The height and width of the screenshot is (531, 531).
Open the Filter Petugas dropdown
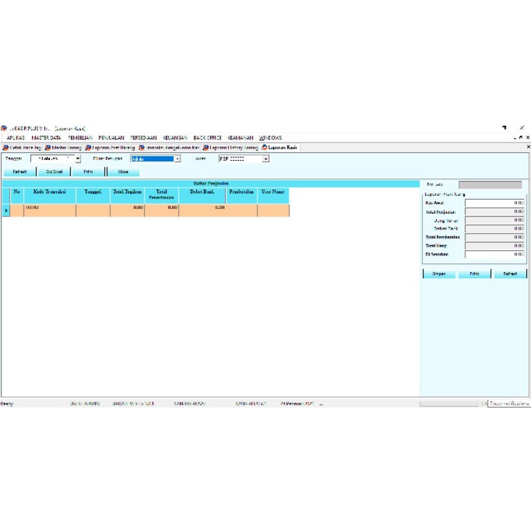click(177, 159)
